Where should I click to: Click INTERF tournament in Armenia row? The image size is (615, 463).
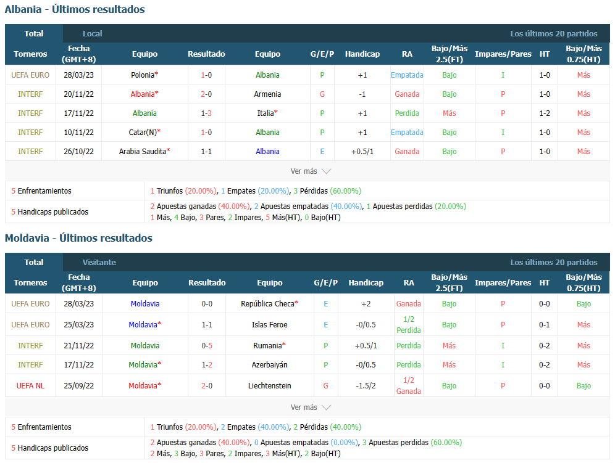pos(30,94)
